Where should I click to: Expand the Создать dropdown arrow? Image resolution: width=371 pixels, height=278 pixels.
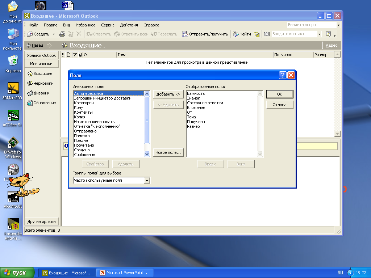[x=54, y=34]
